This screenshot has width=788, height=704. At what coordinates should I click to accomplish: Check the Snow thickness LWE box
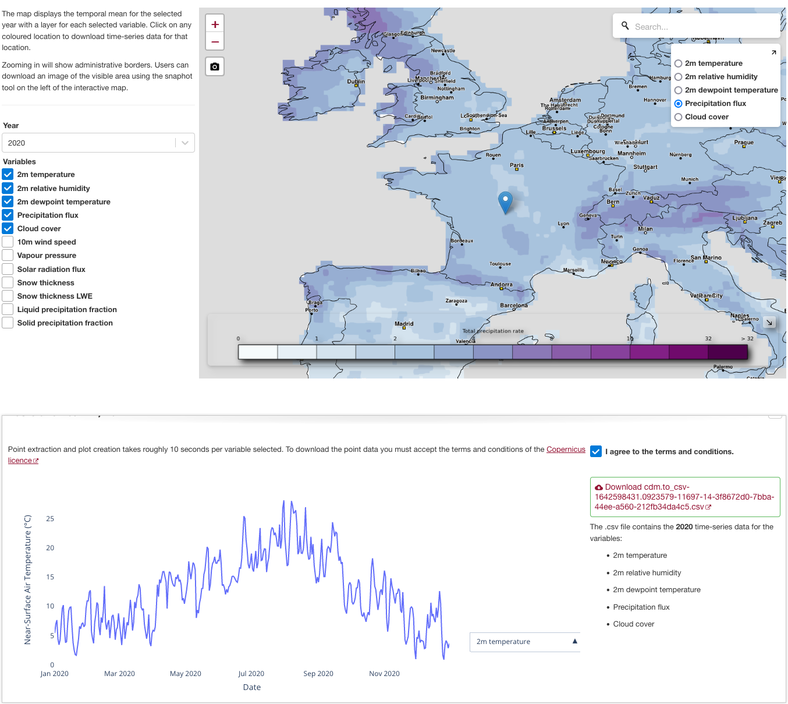coord(8,296)
